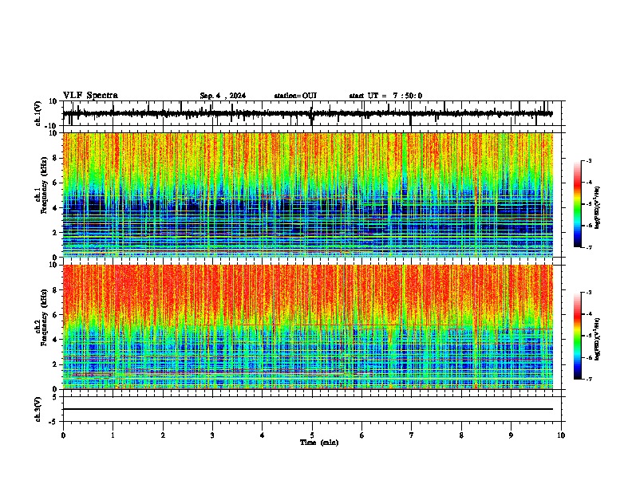The width and height of the screenshot is (632, 488).
Task: Click the "VLF Spectra" plot title
Action: click(90, 96)
